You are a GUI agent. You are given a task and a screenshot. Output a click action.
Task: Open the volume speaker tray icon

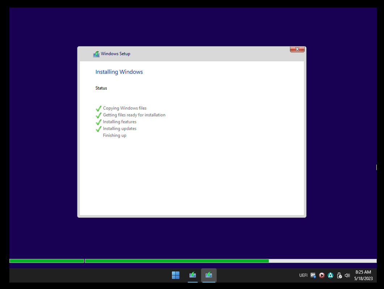347,276
